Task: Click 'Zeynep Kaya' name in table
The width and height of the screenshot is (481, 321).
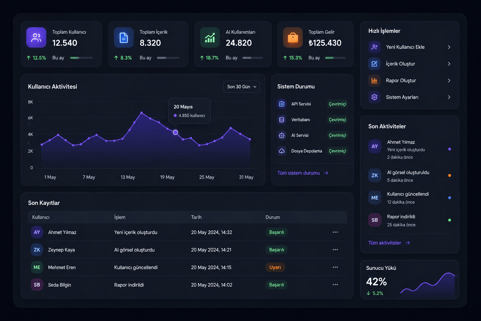Action: [61, 250]
